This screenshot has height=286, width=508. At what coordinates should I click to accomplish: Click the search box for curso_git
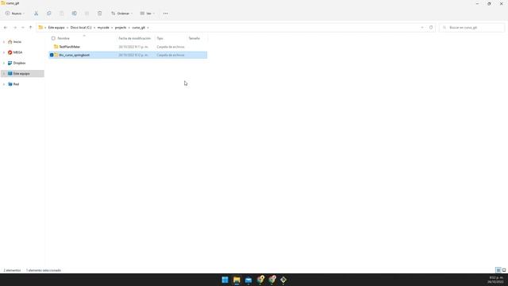click(x=472, y=28)
